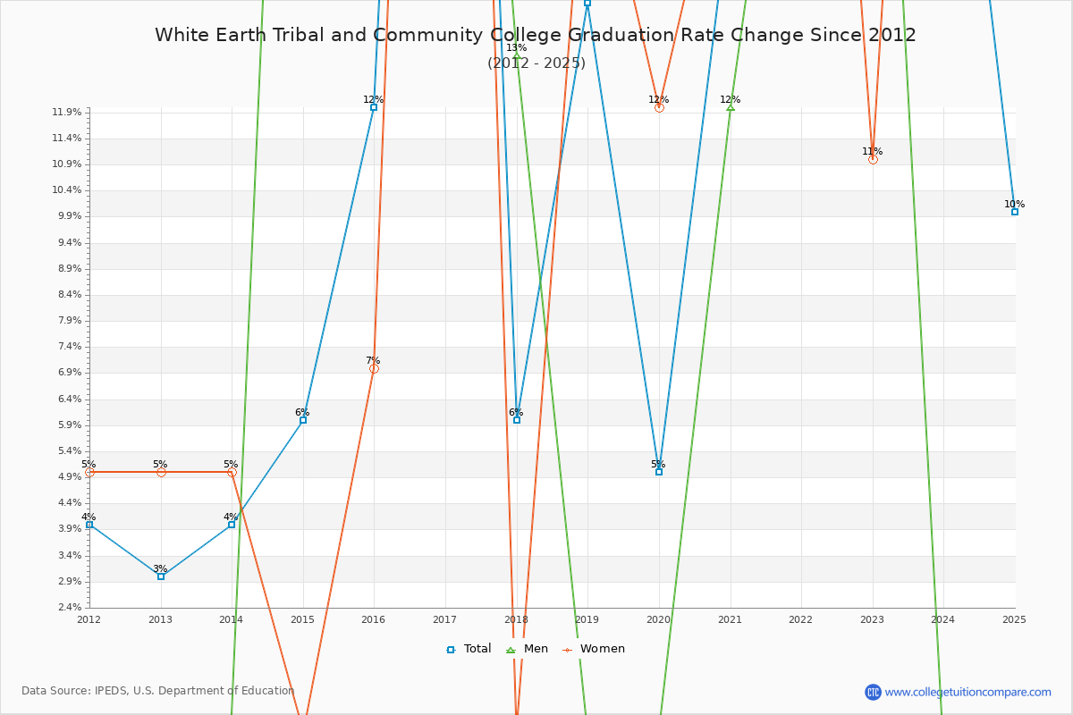Toggle the Women series in the legend
The height and width of the screenshot is (715, 1073).
(x=593, y=649)
